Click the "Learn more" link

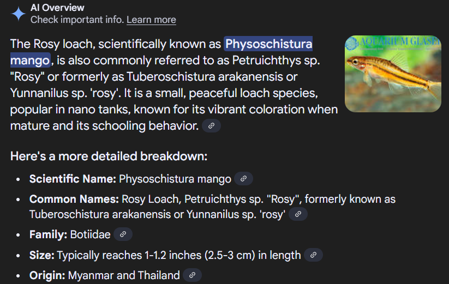pos(151,20)
